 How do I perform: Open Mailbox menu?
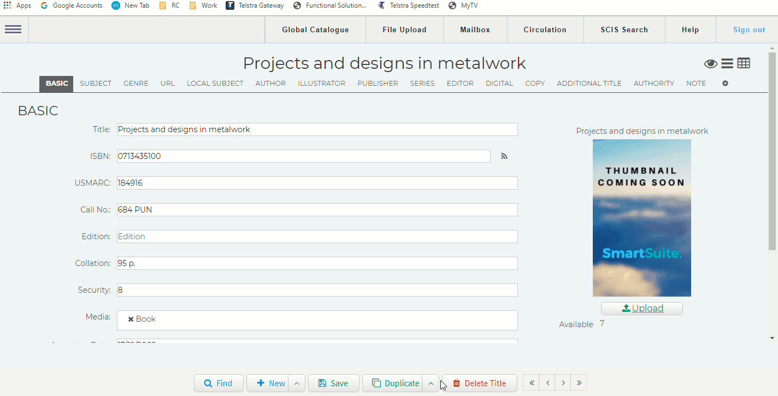(x=475, y=30)
